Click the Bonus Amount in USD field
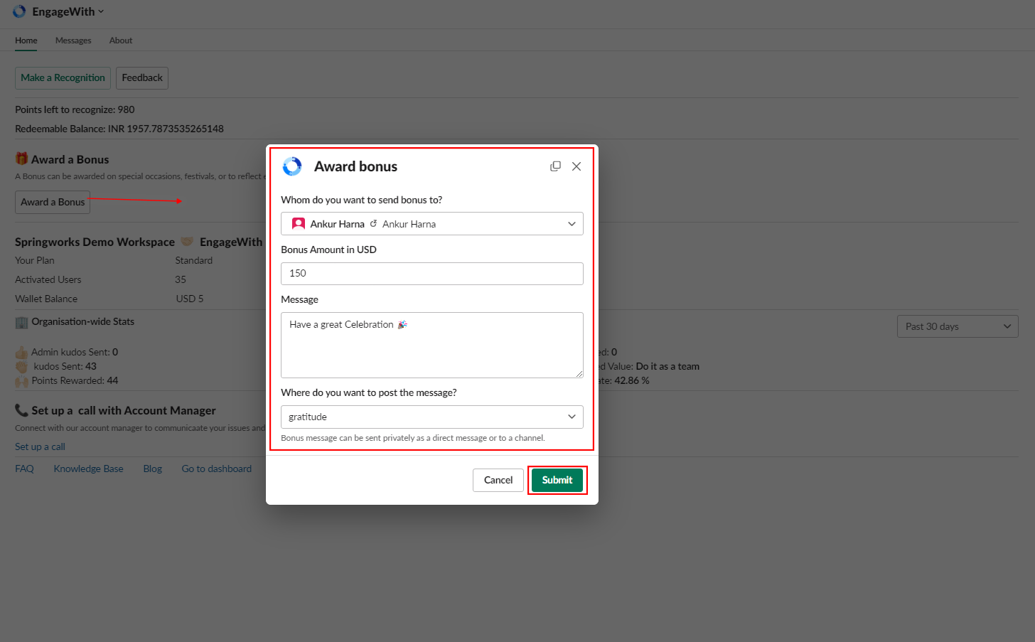 pos(432,274)
